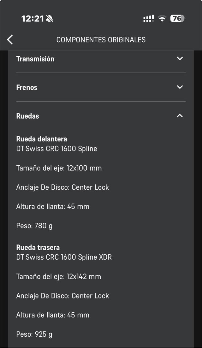Tap the Peso: 780 g line
Image resolution: width=202 pixels, height=348 pixels.
point(34,226)
